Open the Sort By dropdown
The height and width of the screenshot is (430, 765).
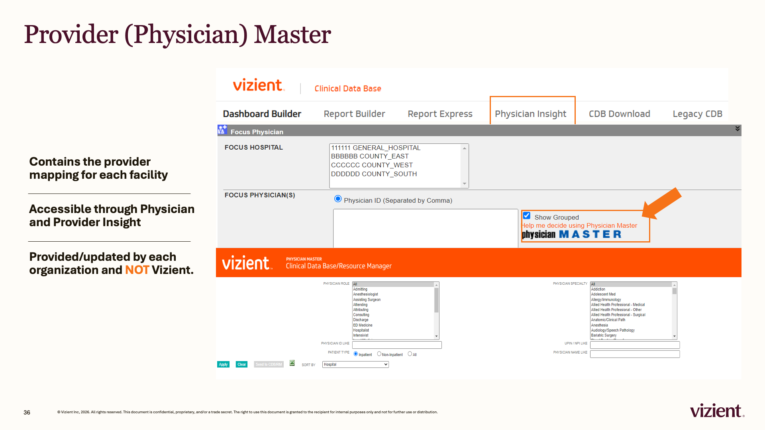pyautogui.click(x=355, y=365)
